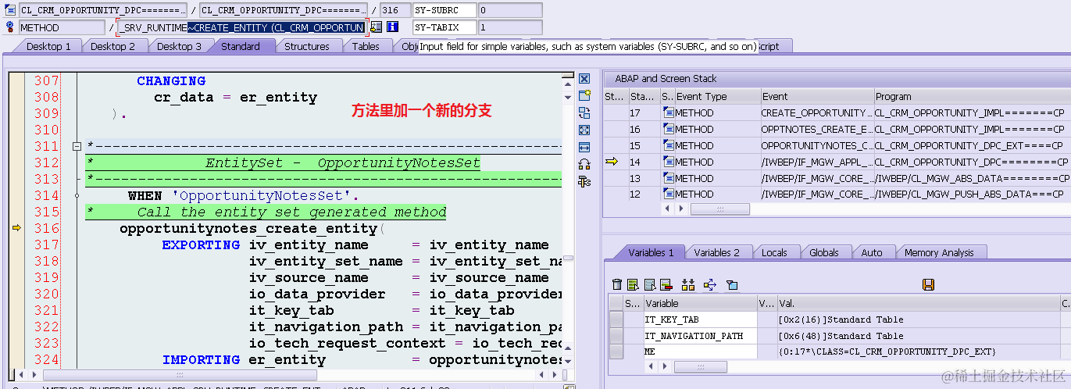Click the current stack level 14 row
This screenshot has height=389, width=1071.
click(x=836, y=162)
